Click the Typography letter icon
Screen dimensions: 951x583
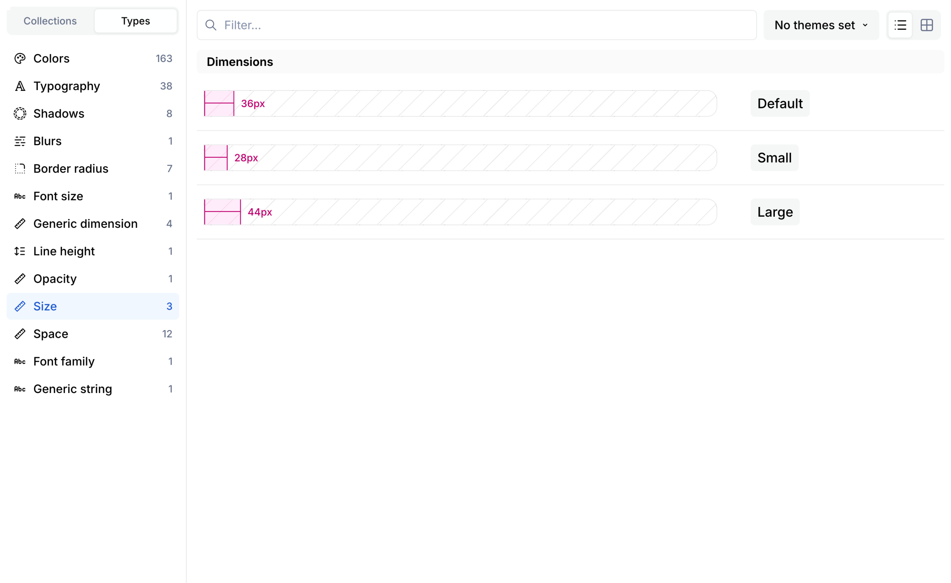coord(20,86)
